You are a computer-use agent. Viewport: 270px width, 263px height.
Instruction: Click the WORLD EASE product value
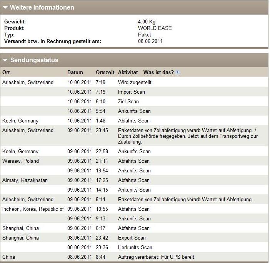point(155,28)
